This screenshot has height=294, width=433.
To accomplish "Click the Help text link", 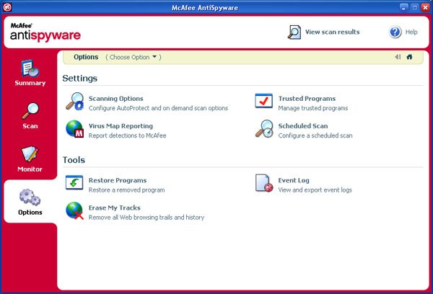I will pyautogui.click(x=411, y=32).
